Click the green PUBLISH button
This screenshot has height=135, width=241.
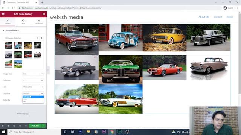[x=35, y=126]
